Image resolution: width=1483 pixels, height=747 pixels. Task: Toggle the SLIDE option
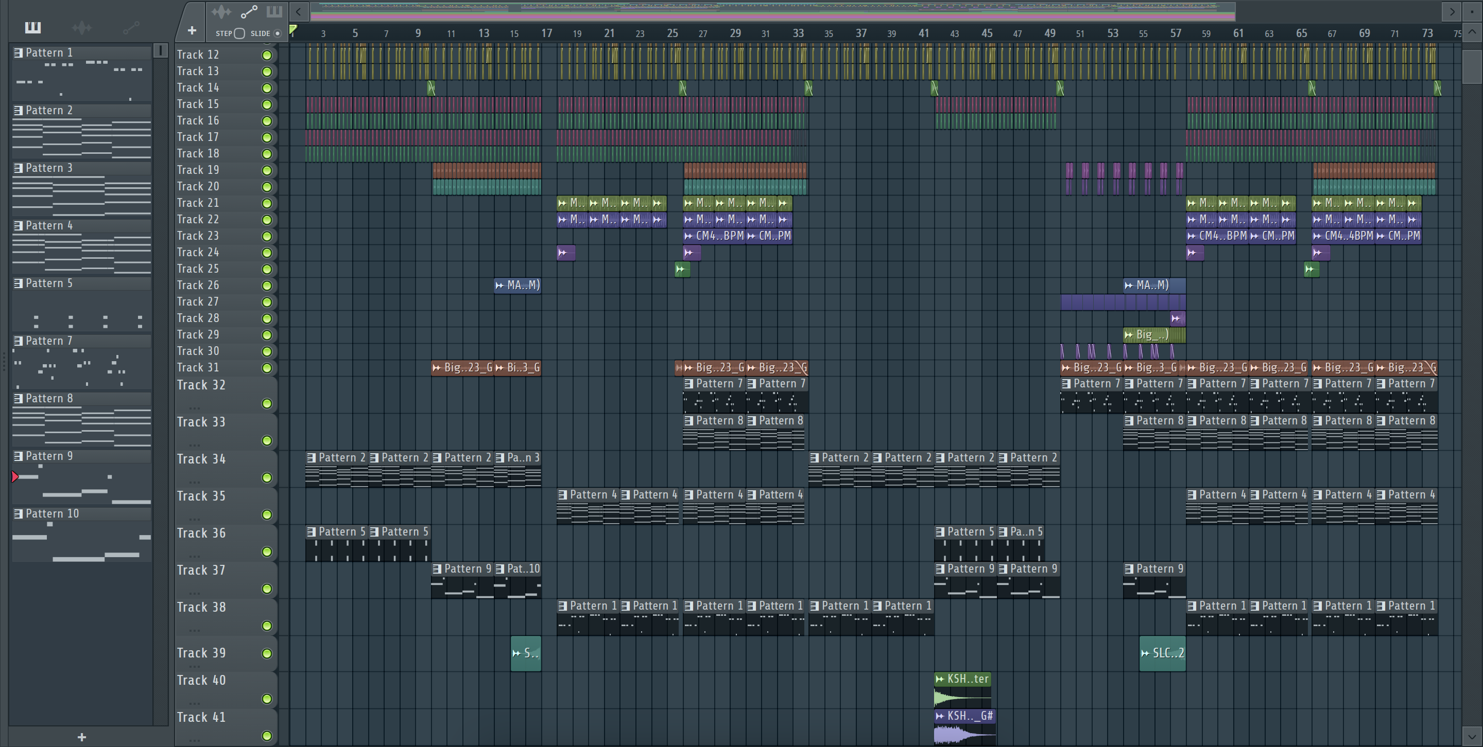[278, 33]
